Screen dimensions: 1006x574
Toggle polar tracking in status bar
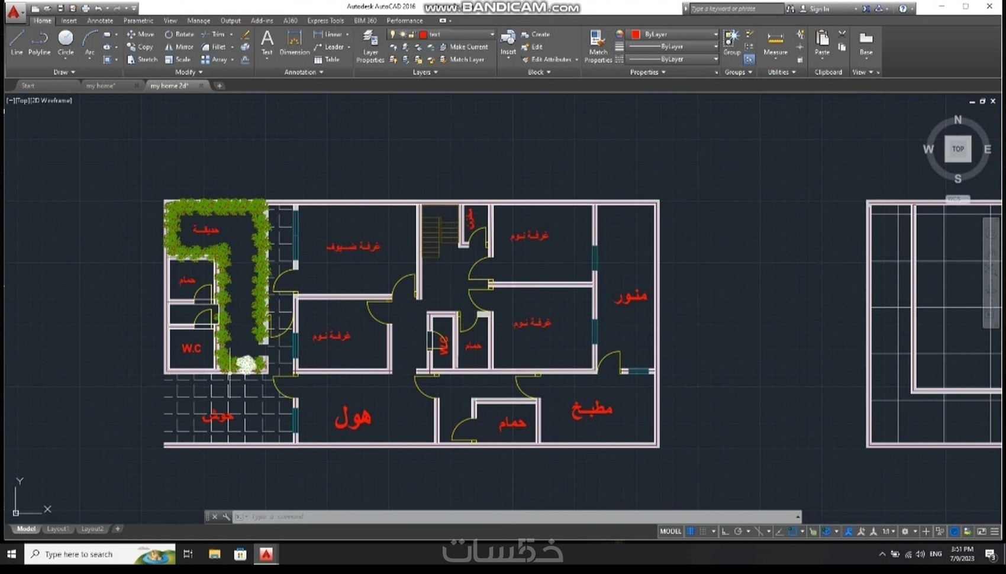pos(738,531)
